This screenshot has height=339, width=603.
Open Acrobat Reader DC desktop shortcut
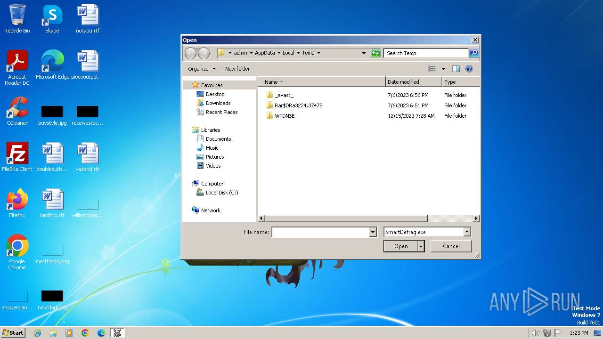(17, 68)
